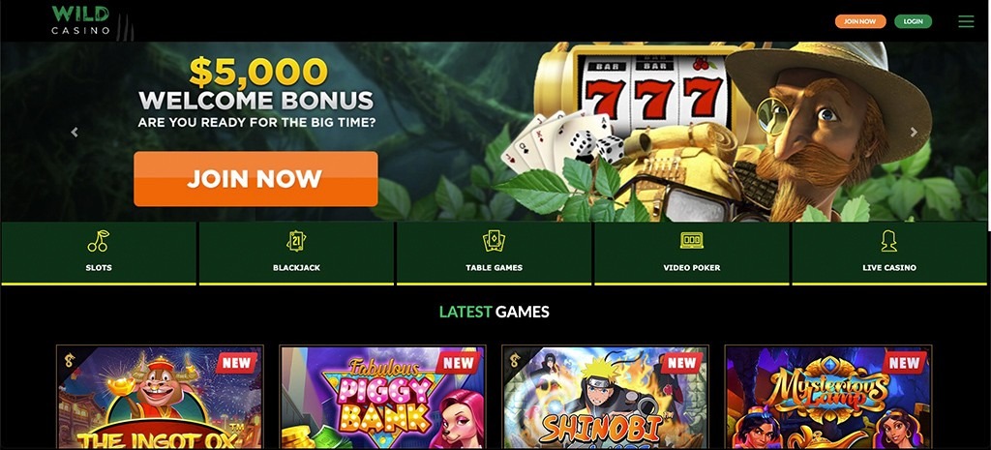991x450 pixels.
Task: Click the Live Casino dealer icon
Action: [889, 241]
